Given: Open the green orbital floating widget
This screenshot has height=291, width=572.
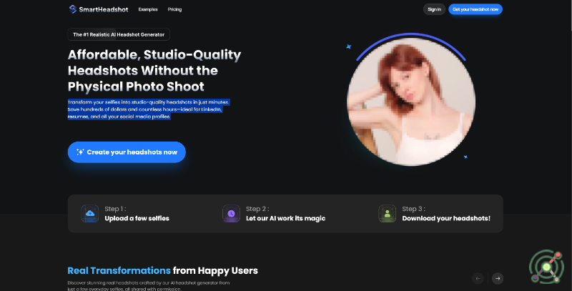Looking at the screenshot, I should [546, 267].
